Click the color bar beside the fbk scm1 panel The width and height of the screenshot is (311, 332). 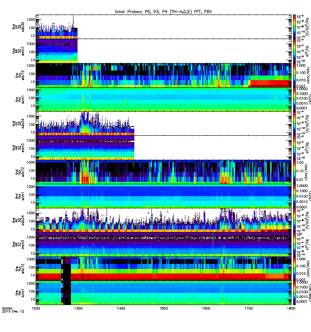(x=294, y=293)
